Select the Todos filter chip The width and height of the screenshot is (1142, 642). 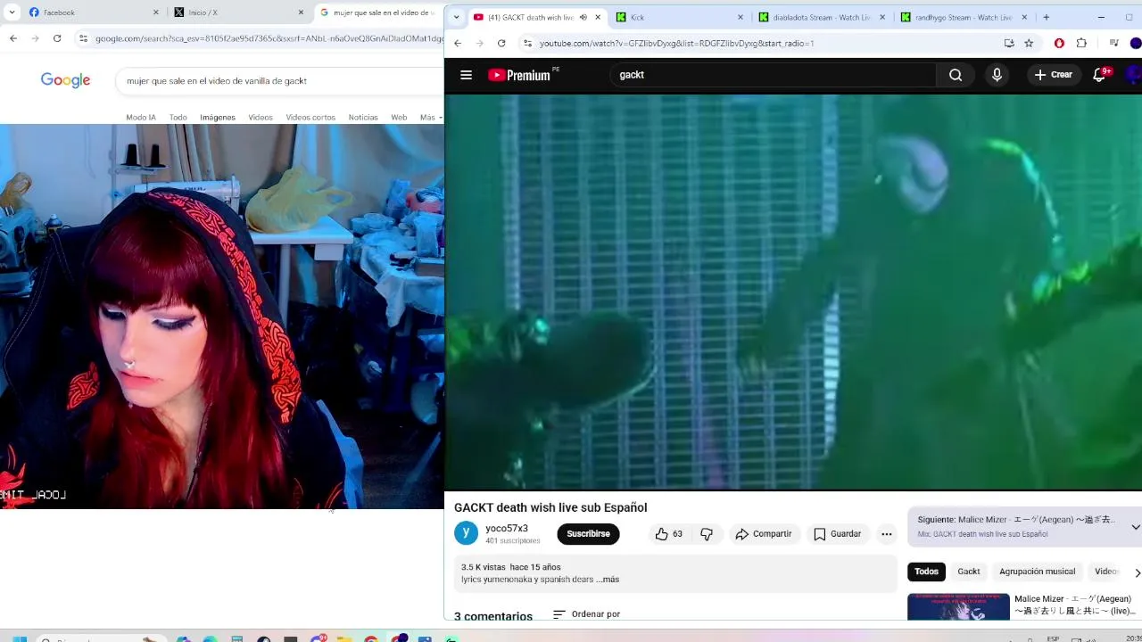926,572
